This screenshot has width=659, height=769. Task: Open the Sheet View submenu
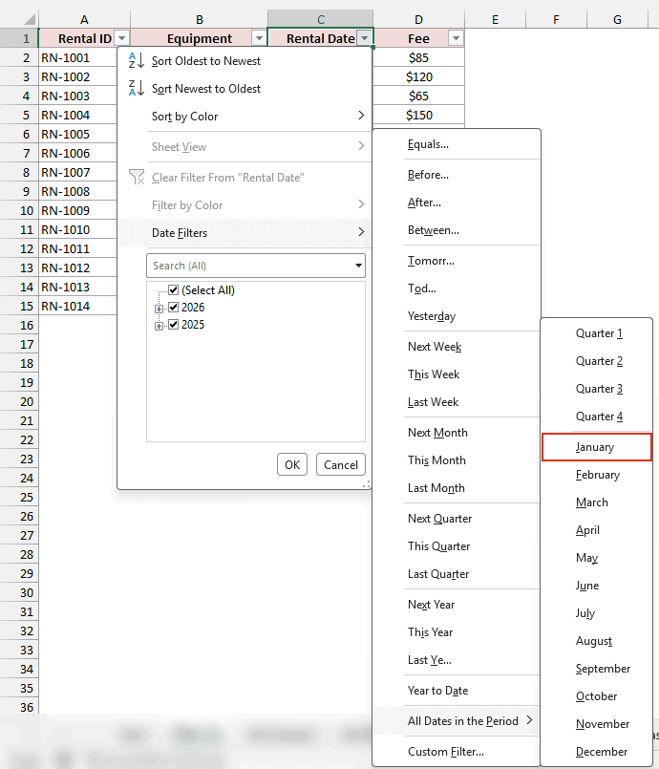[244, 147]
